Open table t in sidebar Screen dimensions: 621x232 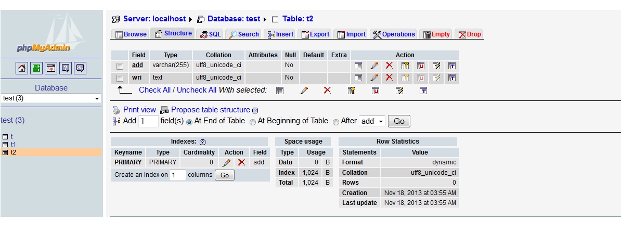11,137
